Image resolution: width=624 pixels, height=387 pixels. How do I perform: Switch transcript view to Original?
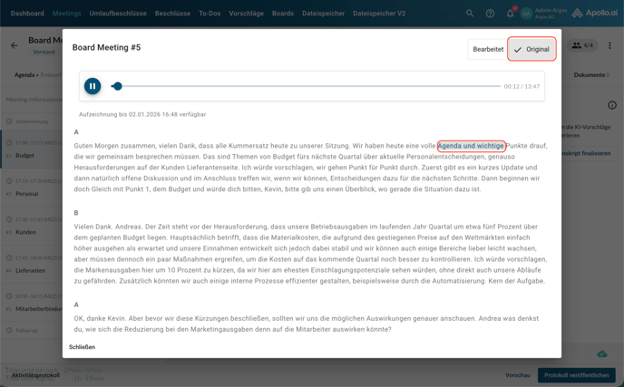pyautogui.click(x=531, y=49)
